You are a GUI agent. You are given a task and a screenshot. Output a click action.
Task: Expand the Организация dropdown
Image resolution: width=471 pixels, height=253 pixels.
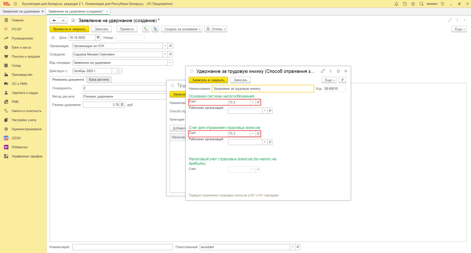click(x=164, y=46)
